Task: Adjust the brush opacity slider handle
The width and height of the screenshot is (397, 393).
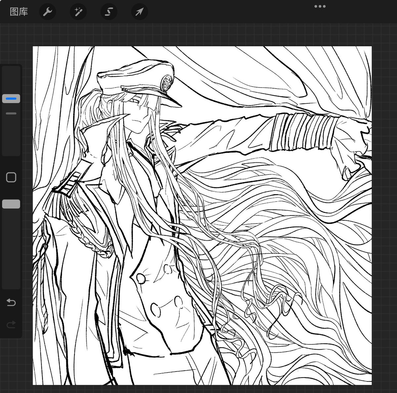Action: pyautogui.click(x=11, y=204)
